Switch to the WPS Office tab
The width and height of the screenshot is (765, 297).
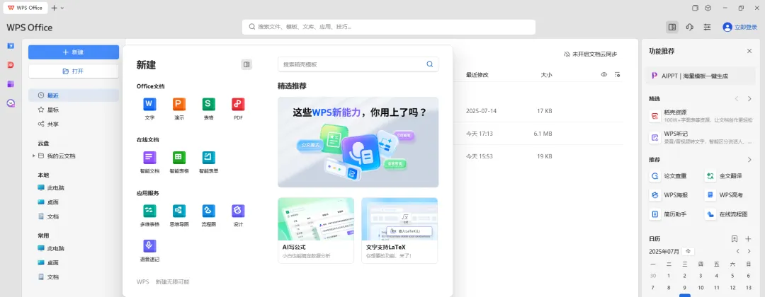[x=25, y=8]
